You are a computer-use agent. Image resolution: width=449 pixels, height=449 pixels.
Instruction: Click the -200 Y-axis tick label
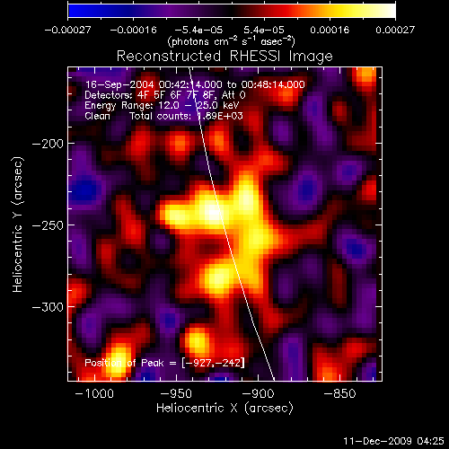click(x=48, y=144)
